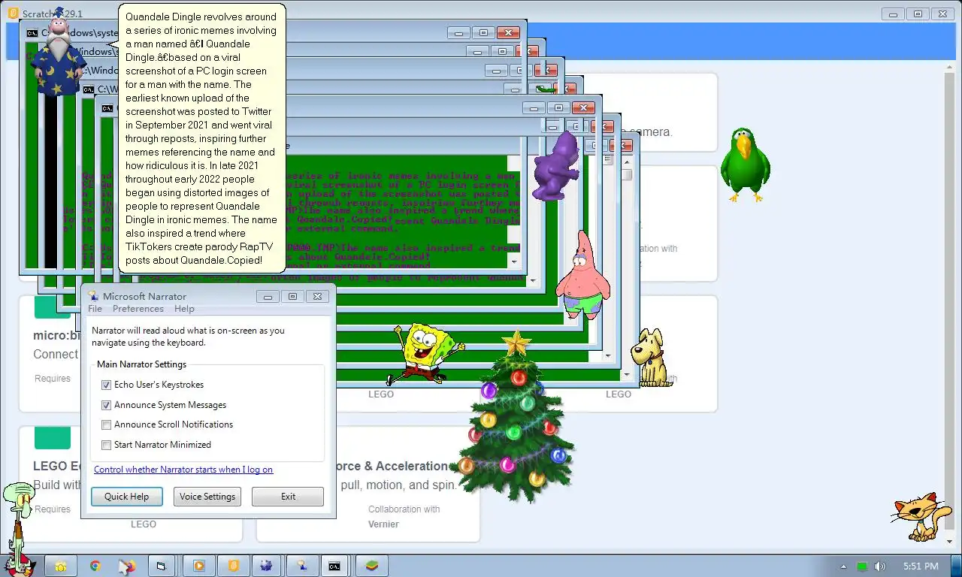Screen dimensions: 962x577
Task: Open Narrator Preferences menu
Action: tap(138, 309)
